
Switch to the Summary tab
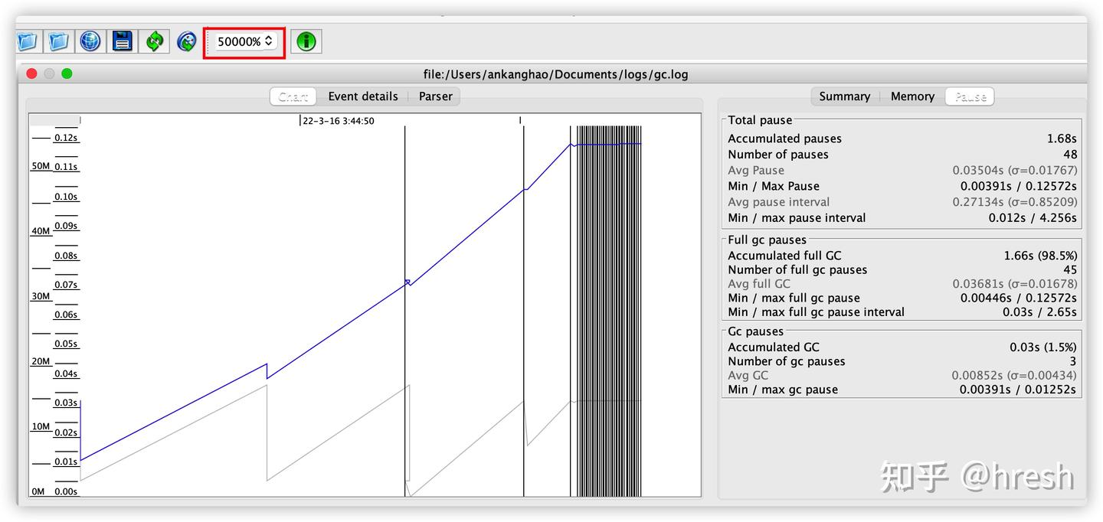tap(843, 96)
